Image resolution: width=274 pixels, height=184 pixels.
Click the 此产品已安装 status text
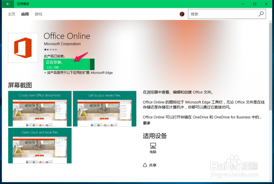(x=55, y=56)
